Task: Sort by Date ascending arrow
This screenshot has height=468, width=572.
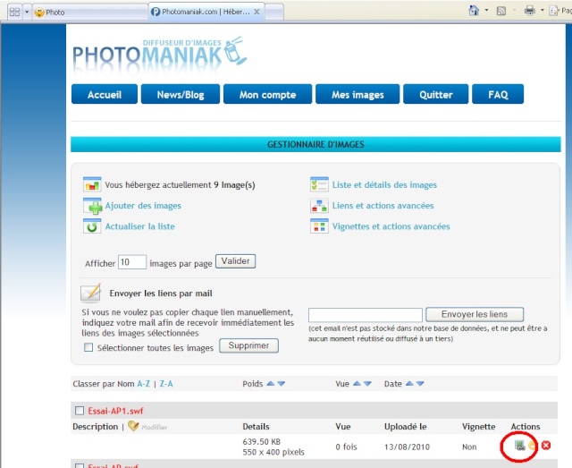Action: point(409,384)
